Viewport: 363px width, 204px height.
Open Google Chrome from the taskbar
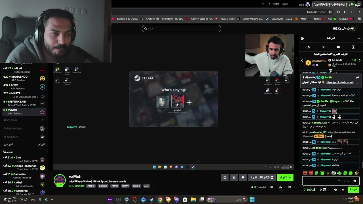pos(160,199)
